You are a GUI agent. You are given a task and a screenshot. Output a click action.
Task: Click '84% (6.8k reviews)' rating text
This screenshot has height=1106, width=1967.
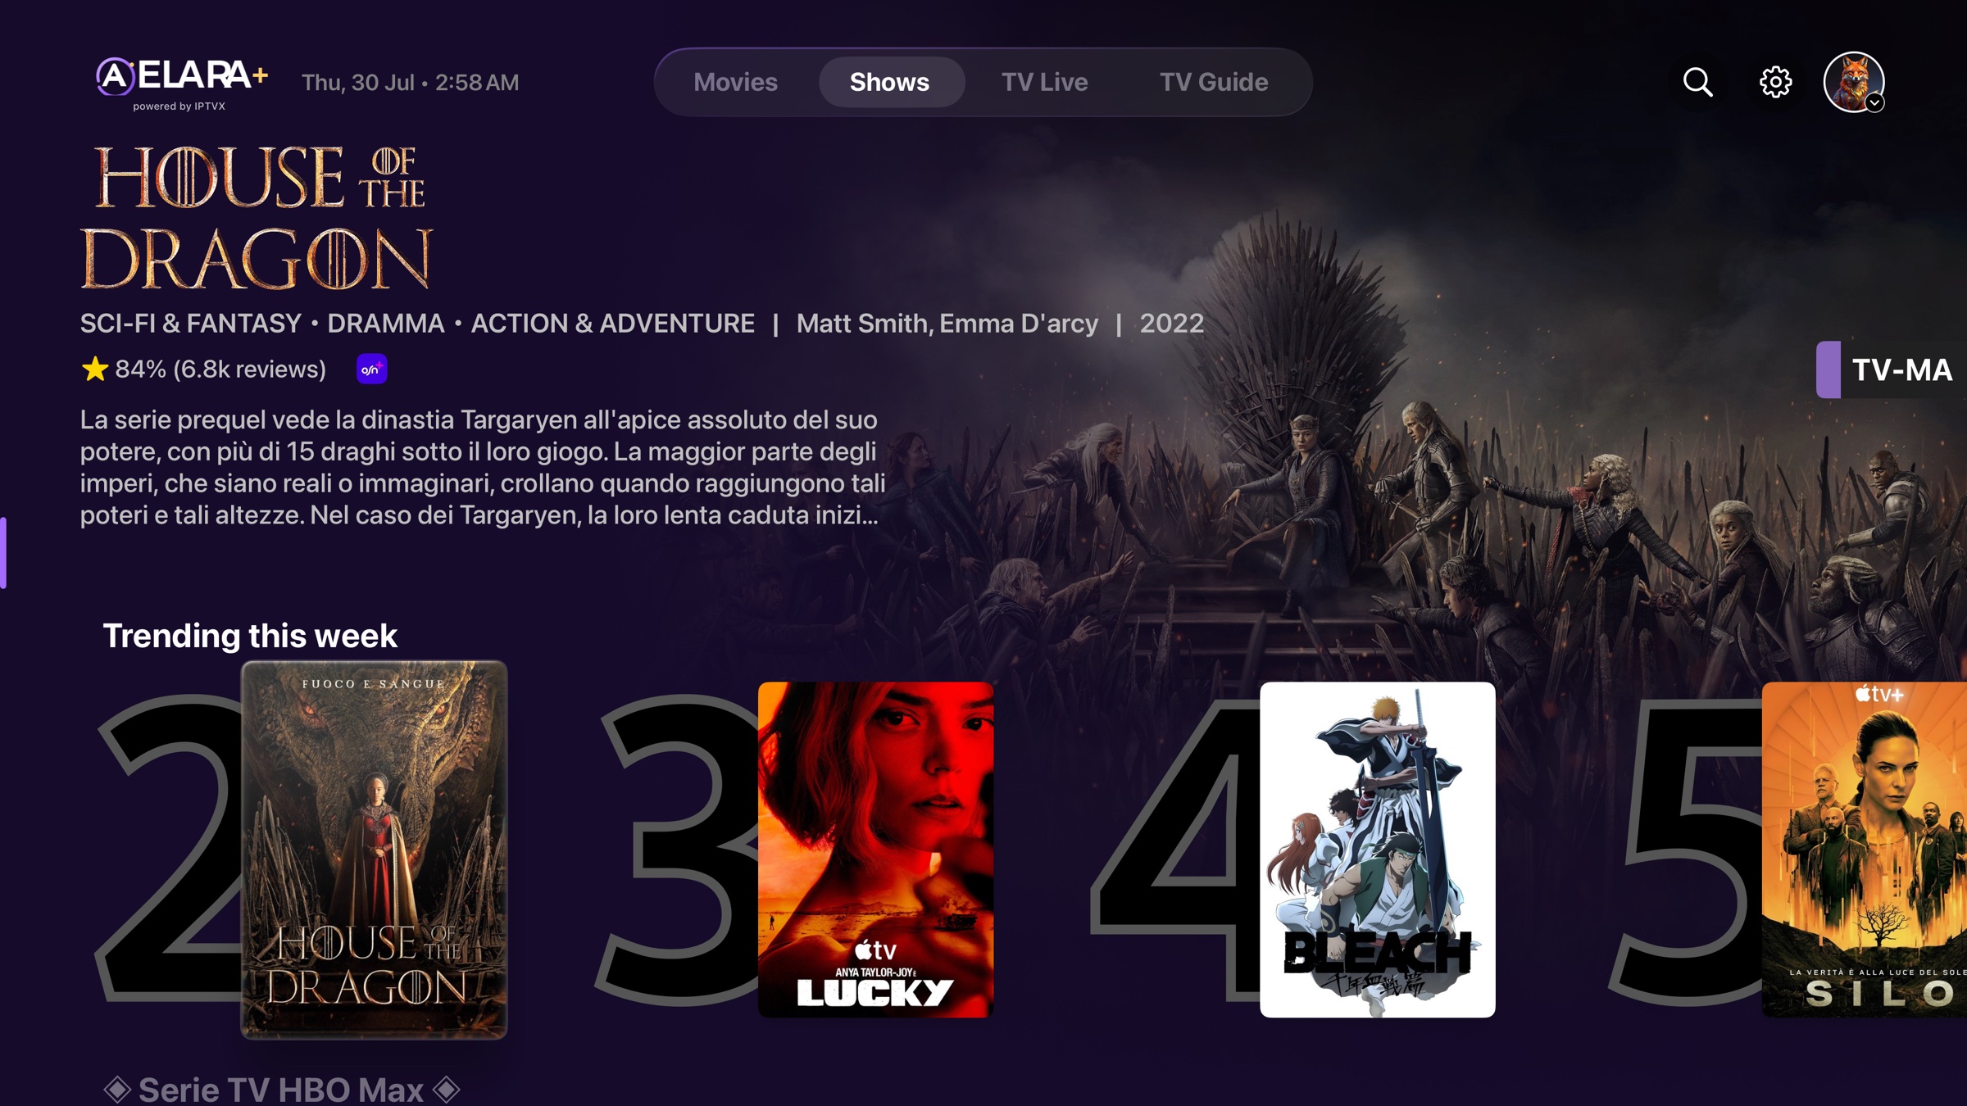220,369
